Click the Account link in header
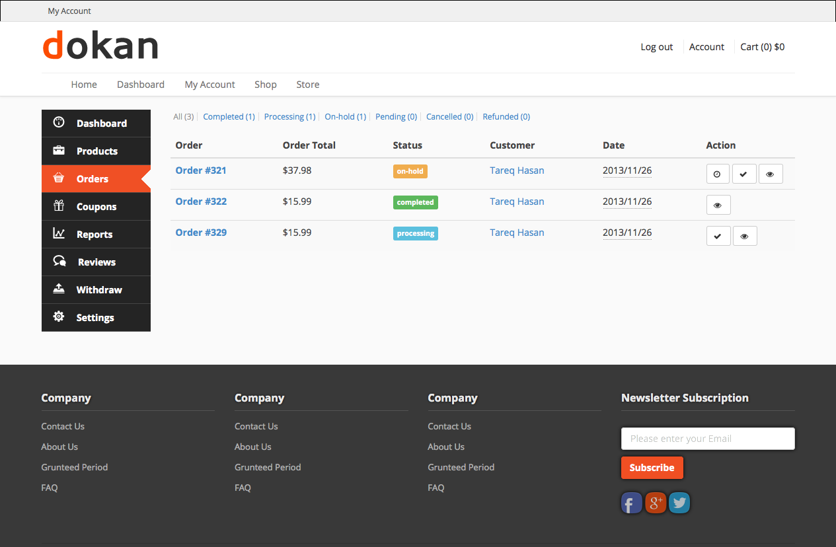This screenshot has width=836, height=547. pyautogui.click(x=706, y=47)
